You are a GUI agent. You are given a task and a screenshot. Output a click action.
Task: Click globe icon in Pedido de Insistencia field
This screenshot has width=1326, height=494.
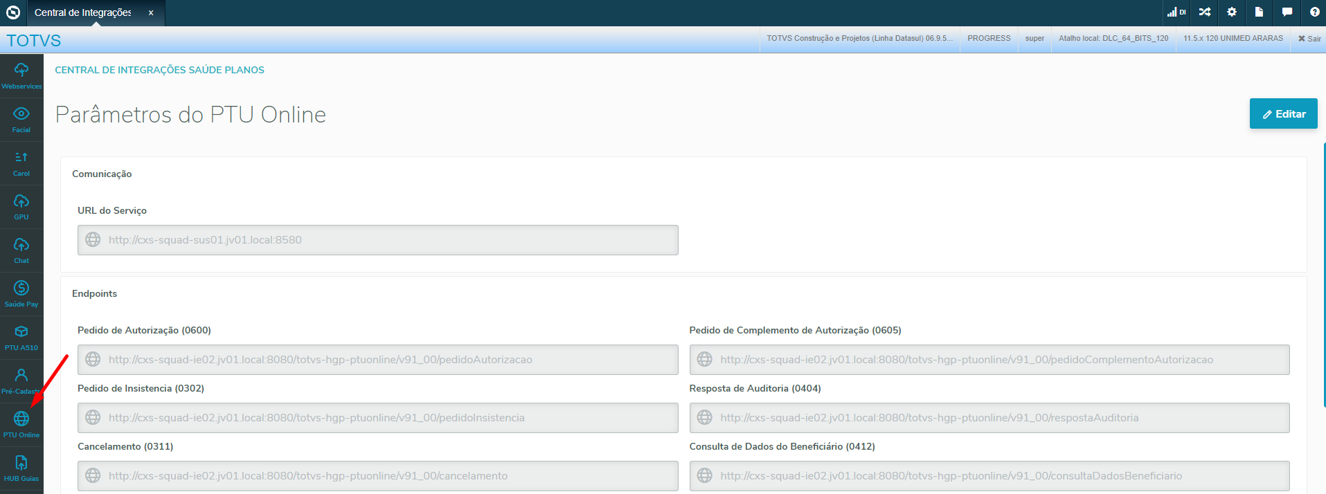[93, 417]
